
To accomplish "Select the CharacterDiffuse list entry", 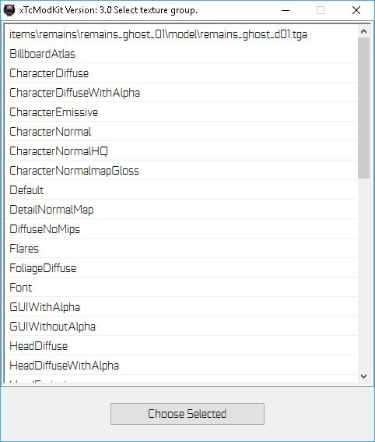I will [x=181, y=73].
